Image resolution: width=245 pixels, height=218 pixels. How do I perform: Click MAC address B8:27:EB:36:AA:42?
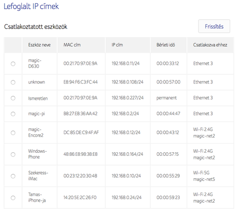(80, 114)
